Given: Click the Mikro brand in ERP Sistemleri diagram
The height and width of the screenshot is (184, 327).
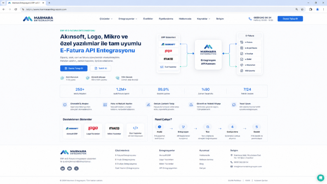Looking at the screenshot, I should click(x=168, y=59).
